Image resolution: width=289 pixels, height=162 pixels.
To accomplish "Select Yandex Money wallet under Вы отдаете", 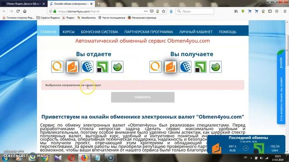I will pos(72,67).
